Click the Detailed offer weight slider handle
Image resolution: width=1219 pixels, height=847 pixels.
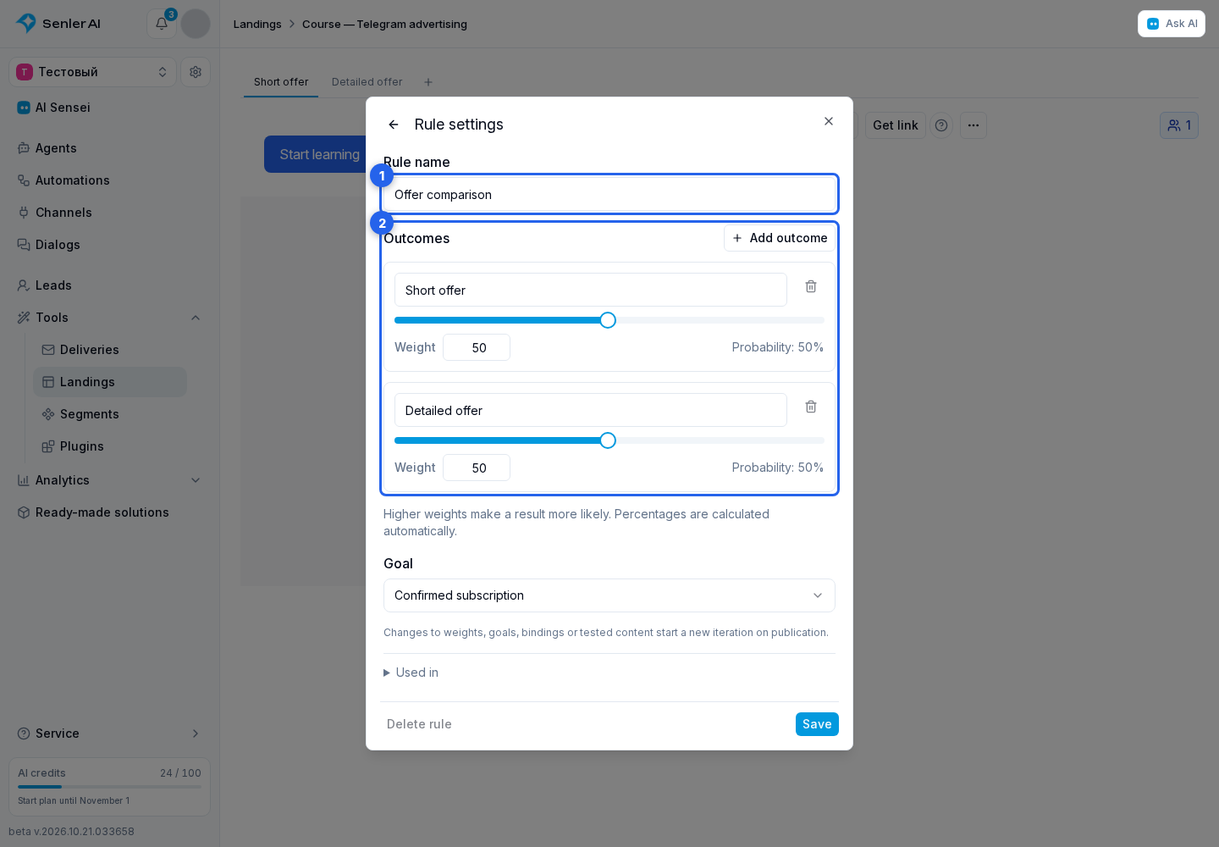click(x=608, y=440)
